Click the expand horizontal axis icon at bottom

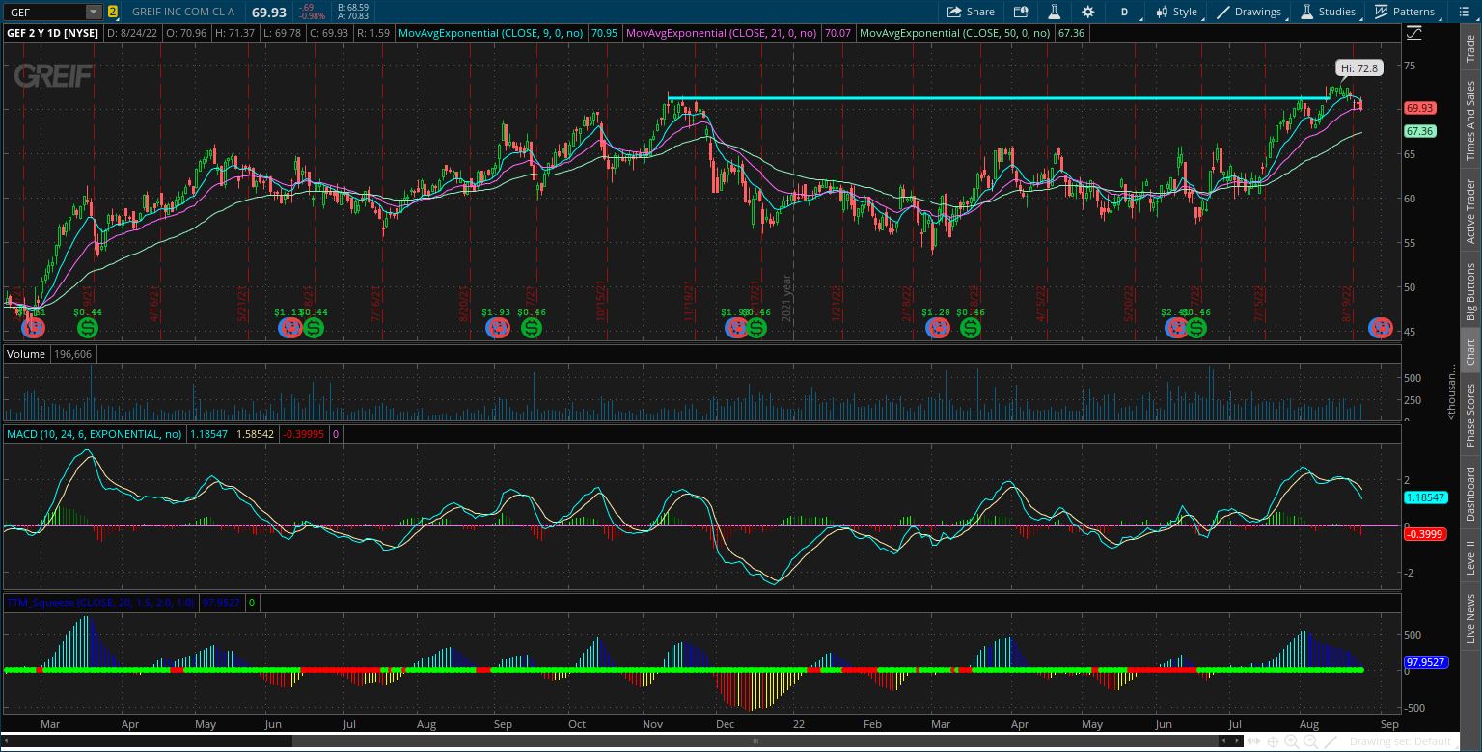click(x=1255, y=741)
